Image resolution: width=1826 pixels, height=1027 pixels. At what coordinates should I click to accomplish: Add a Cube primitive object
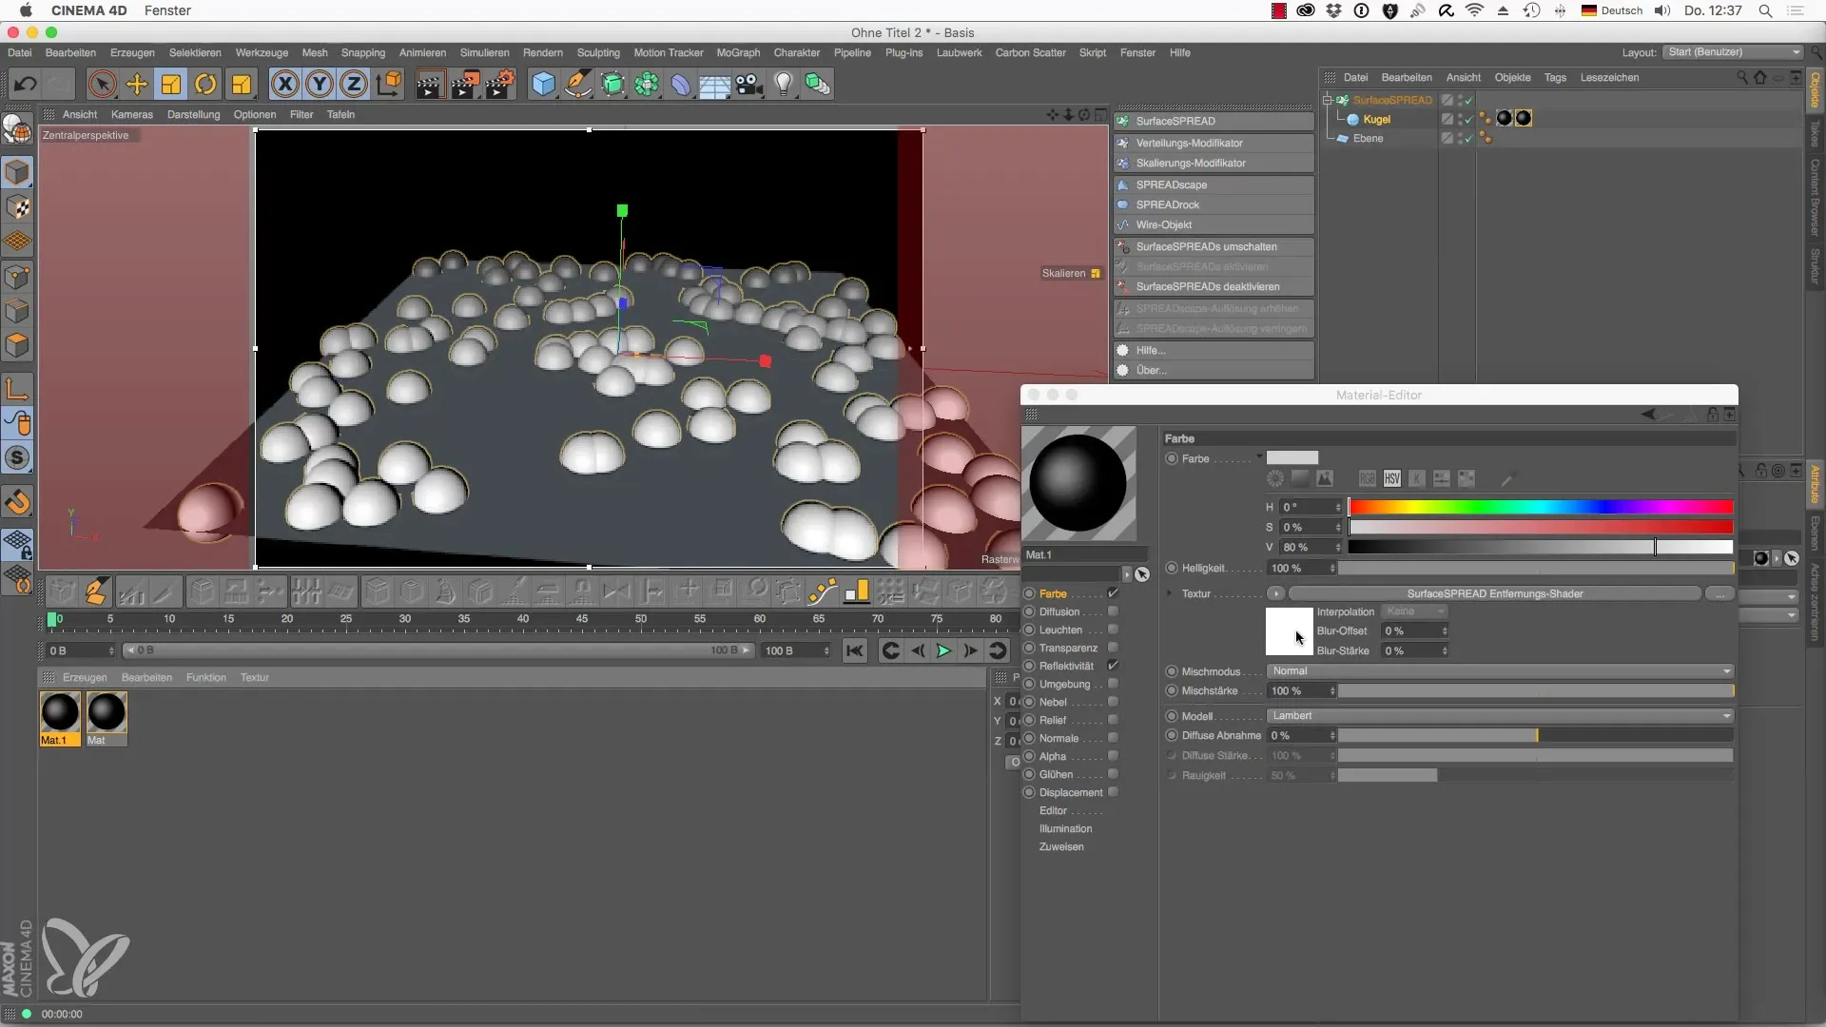point(543,85)
